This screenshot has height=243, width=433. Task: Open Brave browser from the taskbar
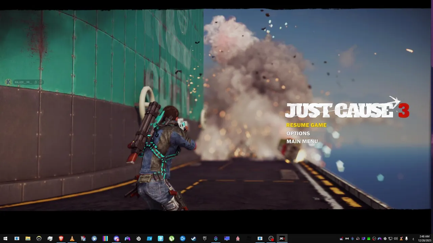coord(61,238)
